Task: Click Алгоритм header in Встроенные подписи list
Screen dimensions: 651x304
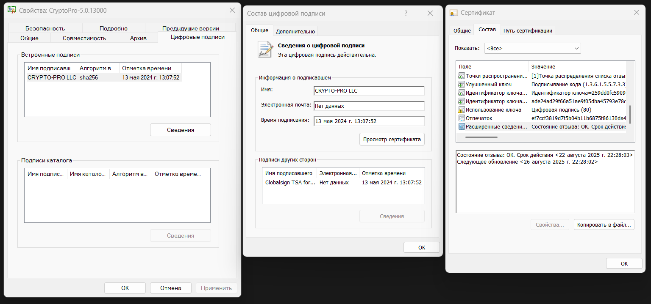Action: tap(98, 68)
